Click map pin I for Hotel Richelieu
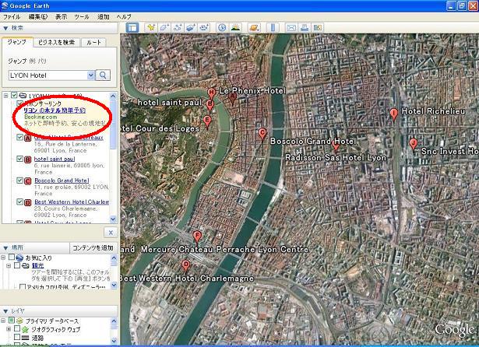 pyautogui.click(x=394, y=115)
